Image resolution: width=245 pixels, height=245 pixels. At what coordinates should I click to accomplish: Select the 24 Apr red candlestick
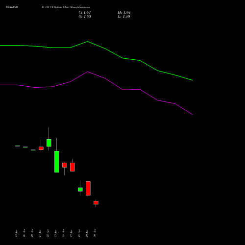point(65,165)
